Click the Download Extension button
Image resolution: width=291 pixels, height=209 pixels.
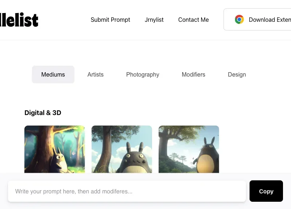(258, 20)
